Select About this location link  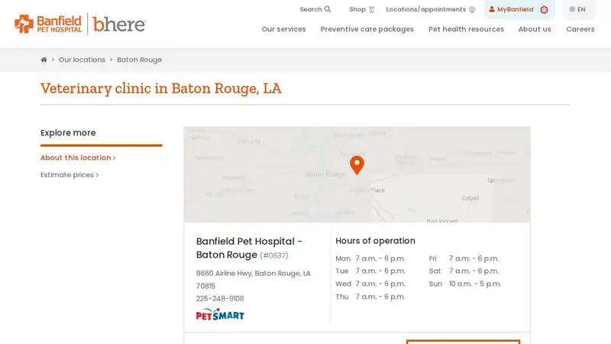(78, 157)
